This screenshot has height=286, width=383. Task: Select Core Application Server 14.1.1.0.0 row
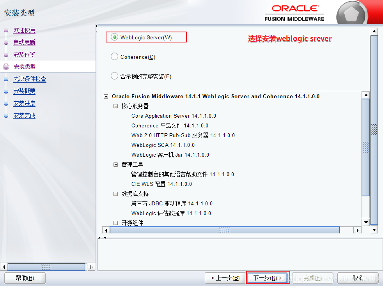(x=174, y=116)
